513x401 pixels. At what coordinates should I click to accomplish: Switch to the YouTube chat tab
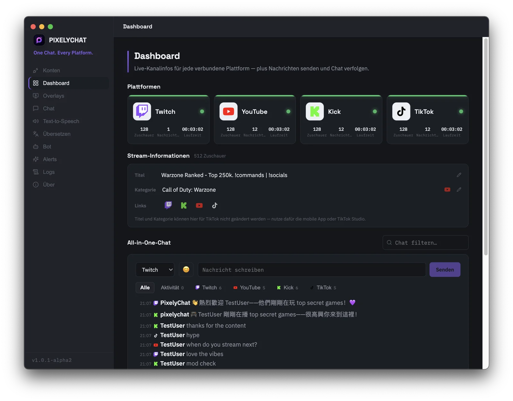[x=249, y=288]
